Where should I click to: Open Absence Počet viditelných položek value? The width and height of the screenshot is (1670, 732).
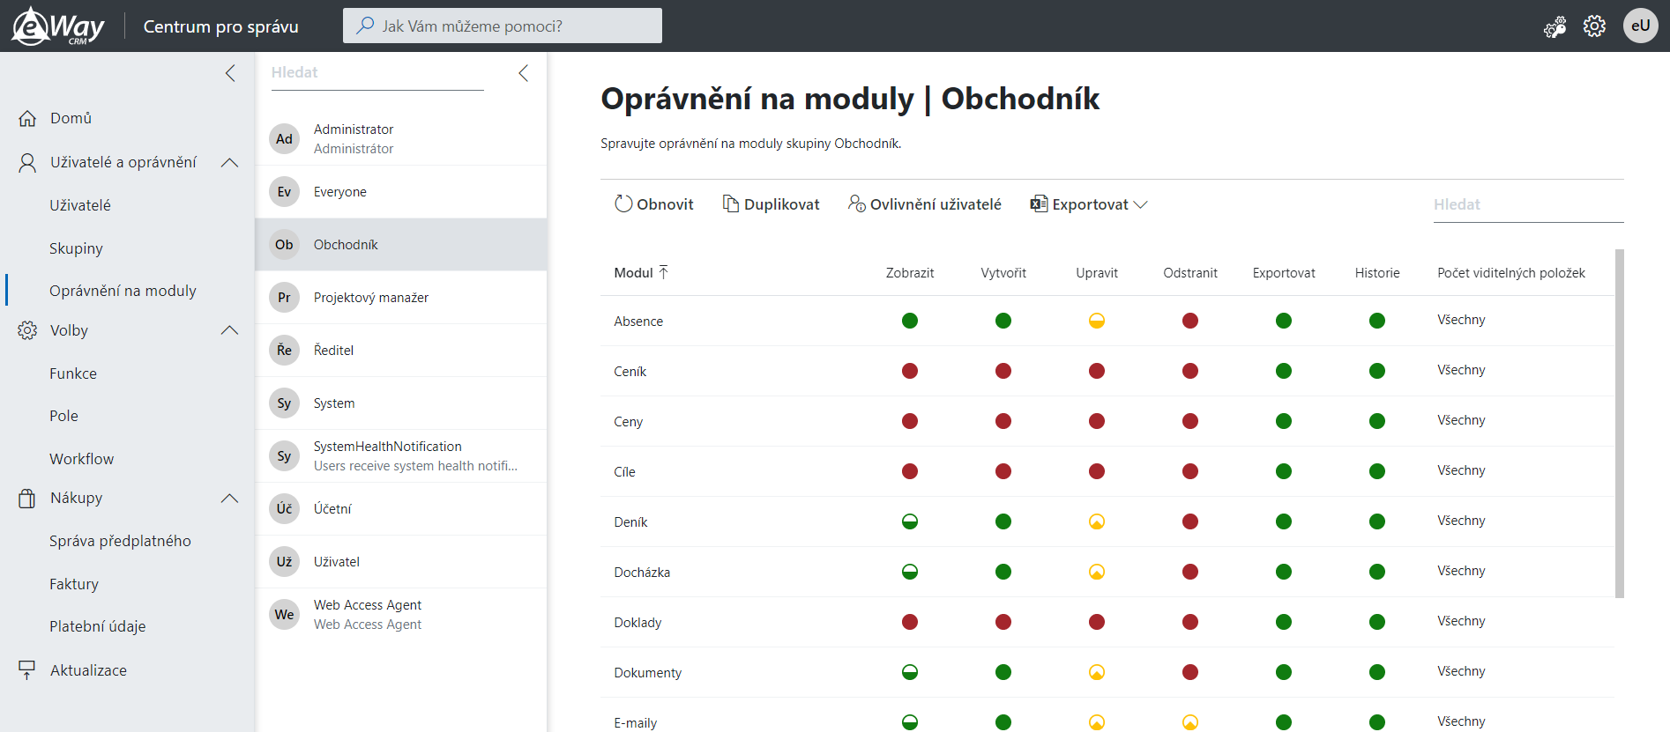pos(1461,320)
